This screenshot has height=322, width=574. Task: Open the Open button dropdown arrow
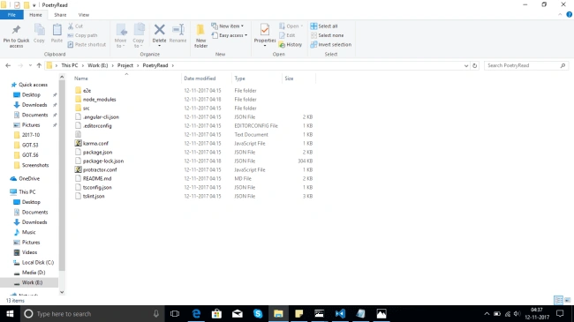[x=302, y=26]
